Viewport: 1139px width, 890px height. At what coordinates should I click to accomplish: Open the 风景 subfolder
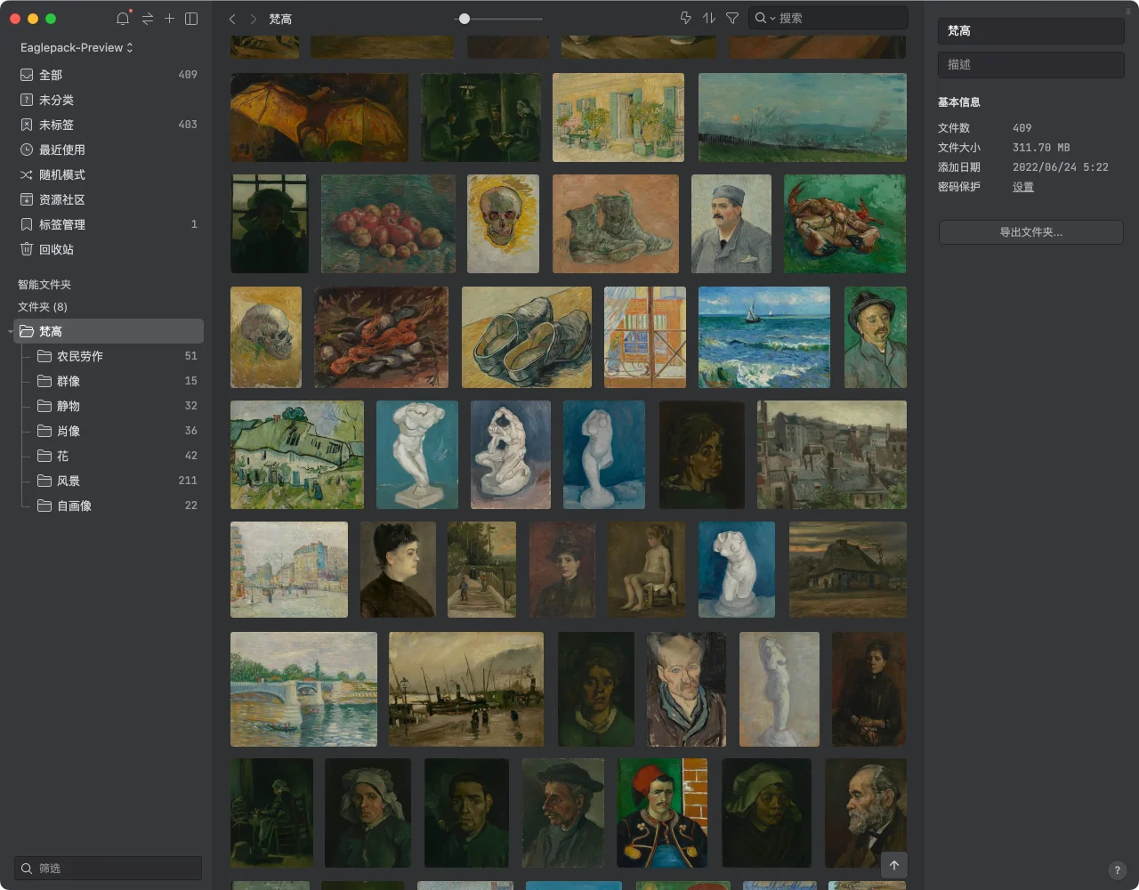click(117, 481)
